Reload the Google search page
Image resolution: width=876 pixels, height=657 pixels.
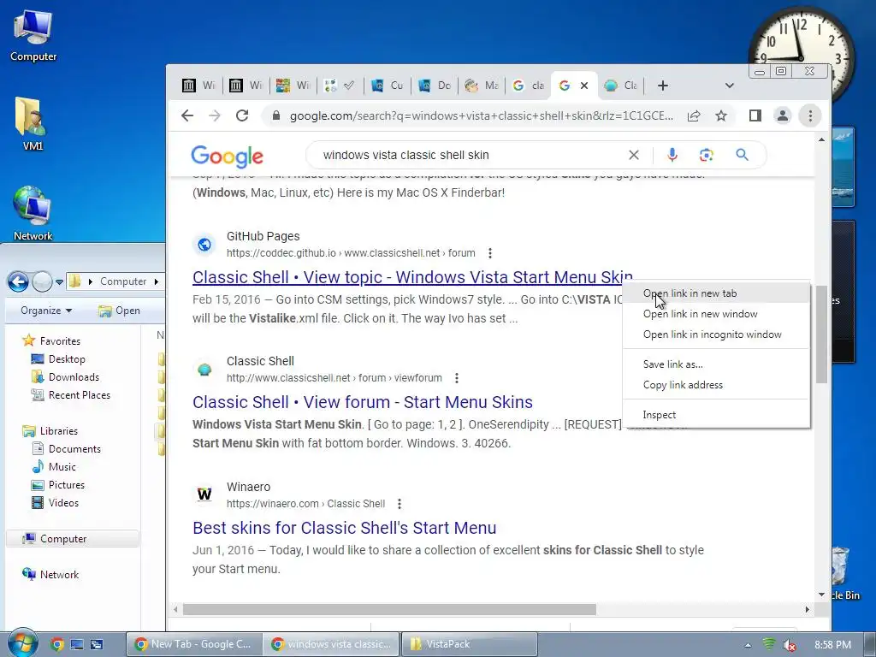[x=242, y=115]
